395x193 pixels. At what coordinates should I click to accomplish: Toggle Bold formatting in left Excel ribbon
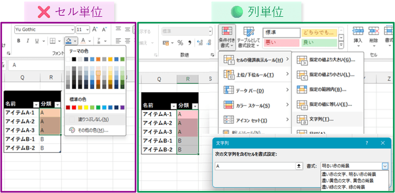(x=18, y=41)
